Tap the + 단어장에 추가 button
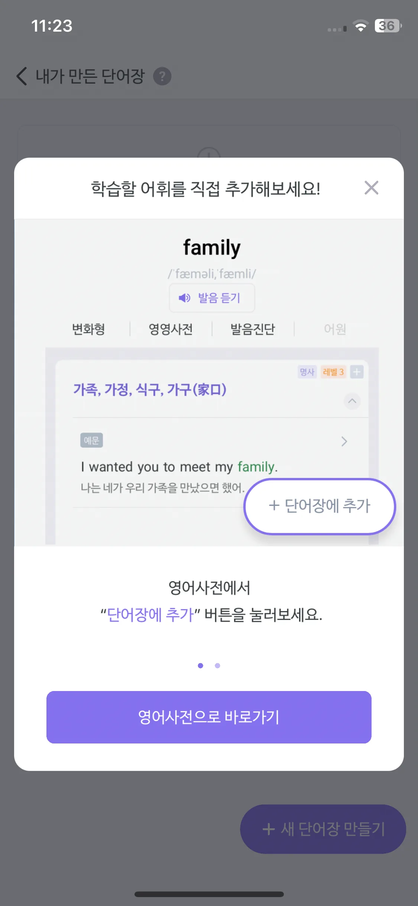The width and height of the screenshot is (418, 906). pyautogui.click(x=320, y=506)
